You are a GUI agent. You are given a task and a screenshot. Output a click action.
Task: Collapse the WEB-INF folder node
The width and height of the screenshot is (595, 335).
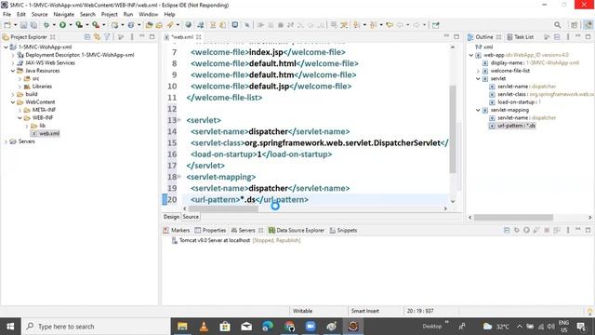[x=20, y=118]
